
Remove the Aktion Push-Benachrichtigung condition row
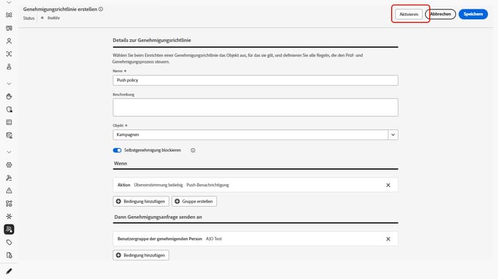388,185
